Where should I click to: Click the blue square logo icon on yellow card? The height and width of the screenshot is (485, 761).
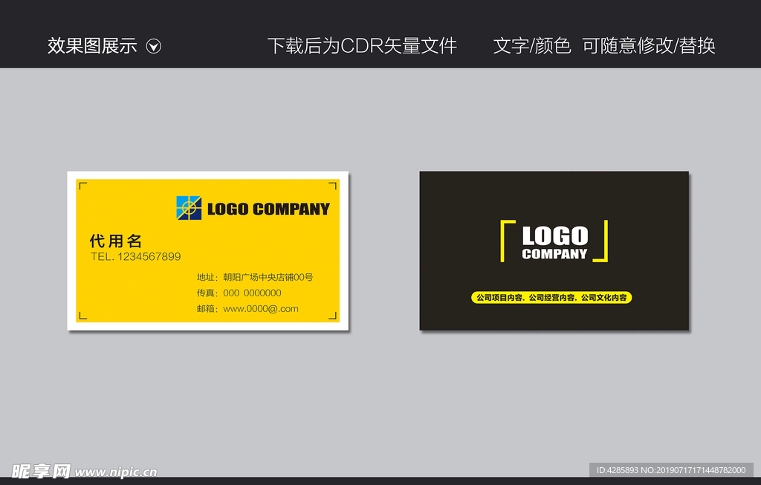[188, 209]
